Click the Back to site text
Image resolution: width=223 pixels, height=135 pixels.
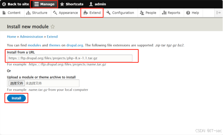click(x=18, y=4)
